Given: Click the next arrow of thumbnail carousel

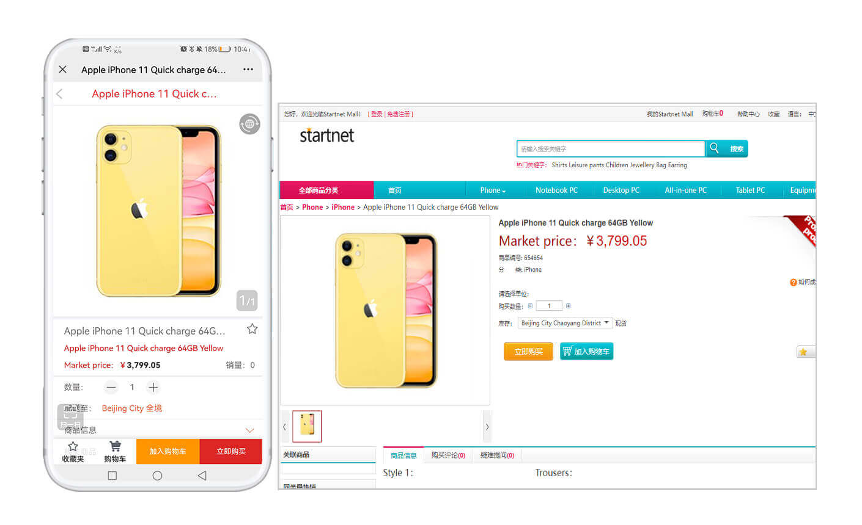Looking at the screenshot, I should point(487,427).
